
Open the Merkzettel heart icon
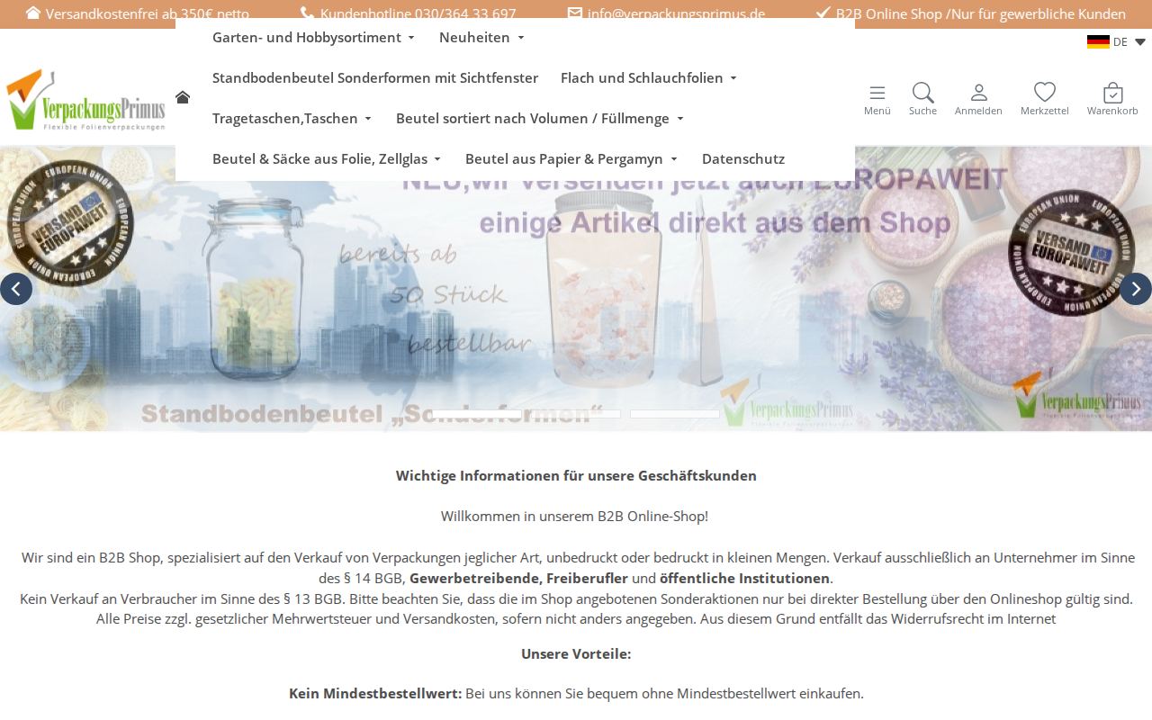pos(1045,93)
